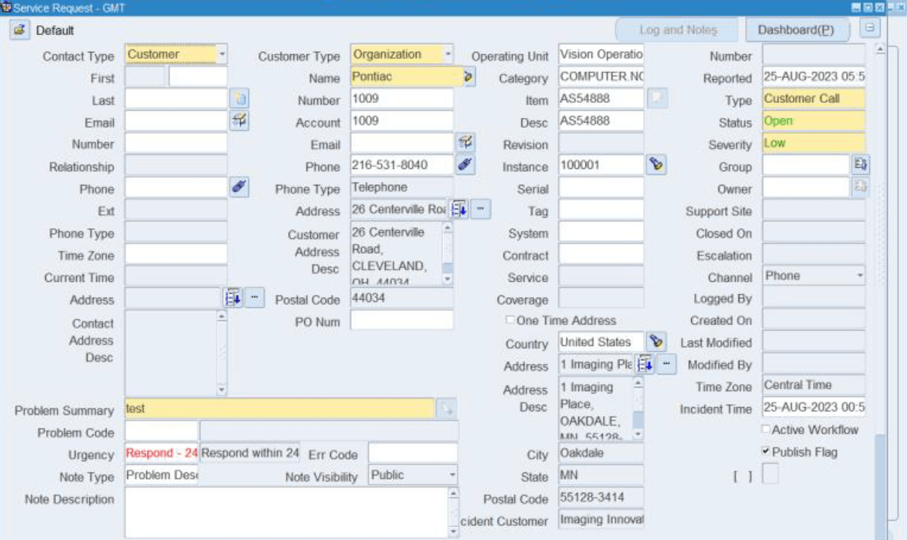Click the incident Address Desc scrollbar
This screenshot has width=907, height=540.
(639, 408)
